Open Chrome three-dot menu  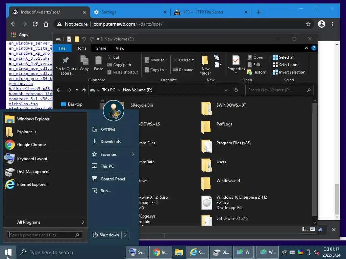click(x=332, y=24)
